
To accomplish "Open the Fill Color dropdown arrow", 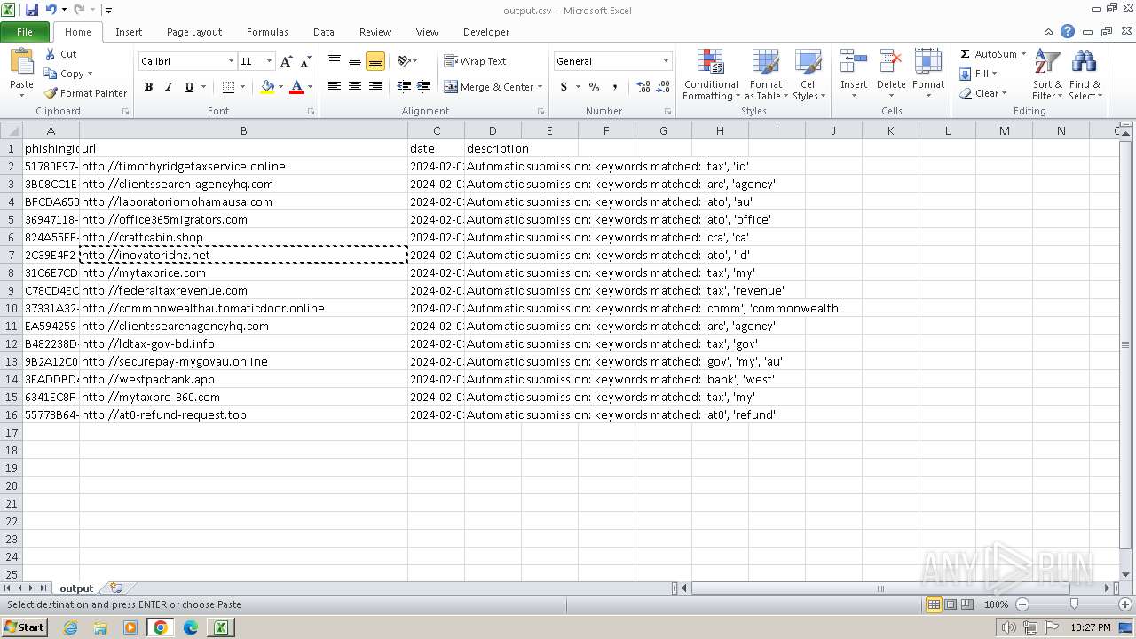I will (281, 87).
